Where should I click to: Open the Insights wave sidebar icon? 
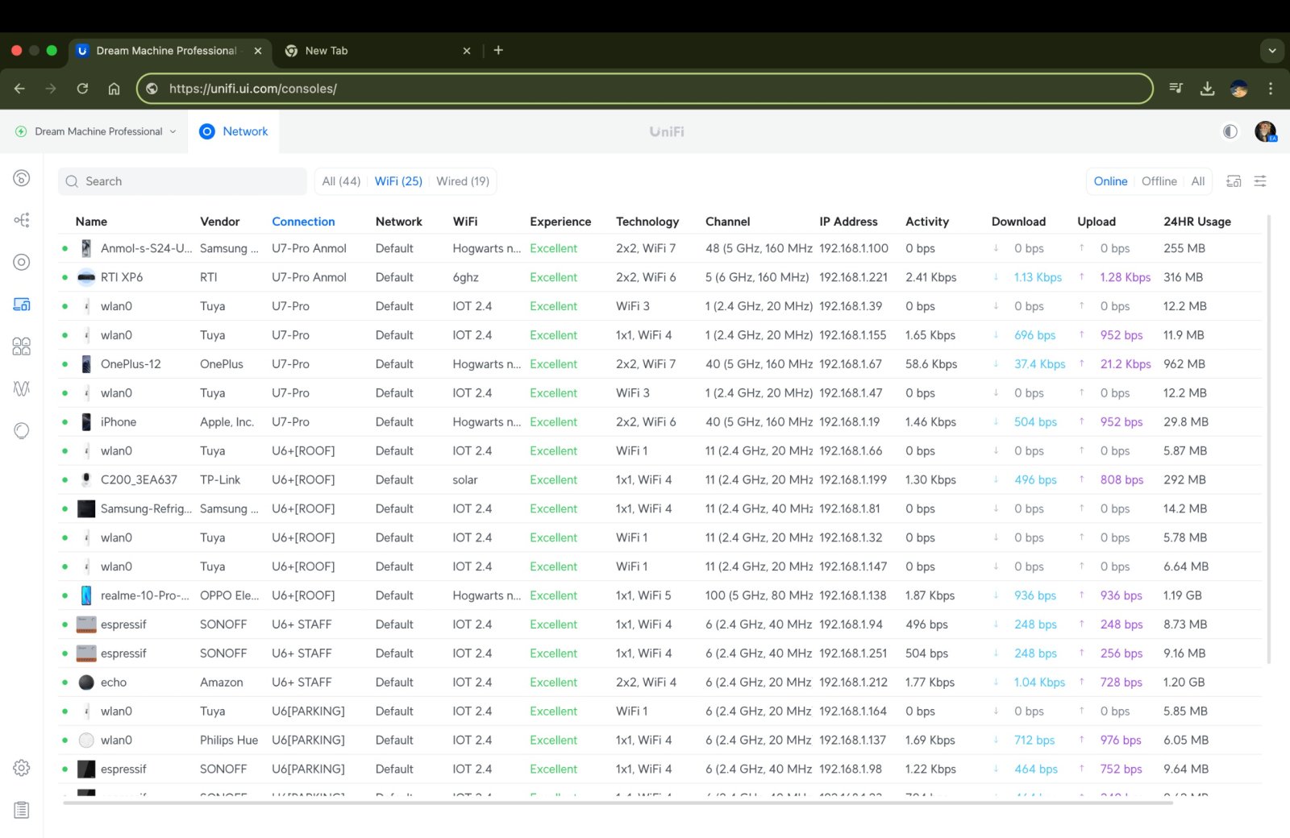[22, 388]
